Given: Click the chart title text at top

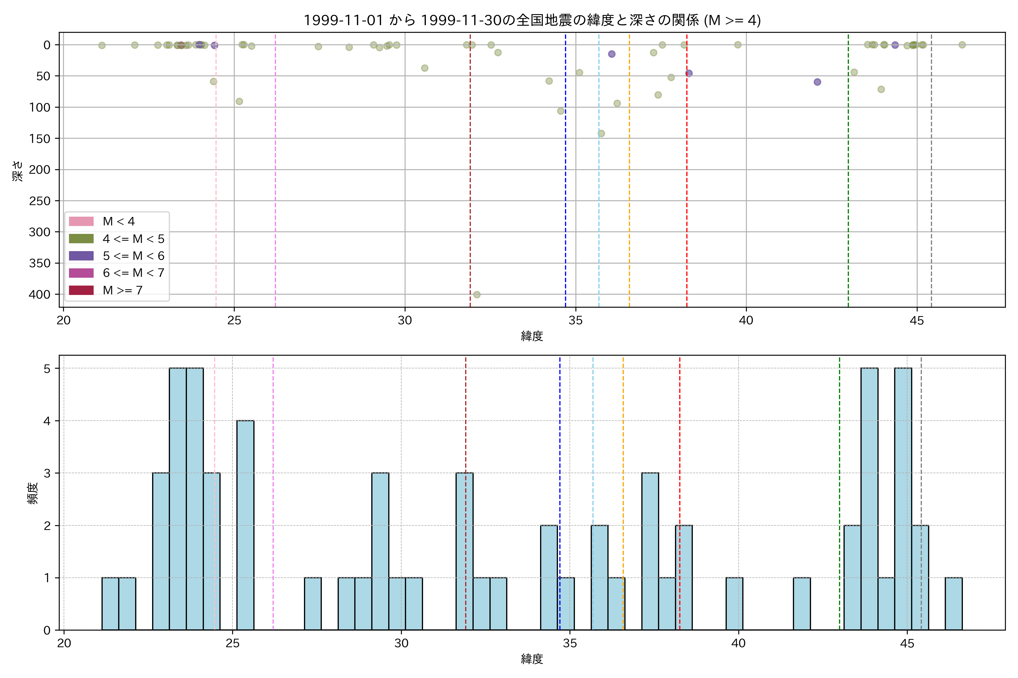Looking at the screenshot, I should pyautogui.click(x=532, y=20).
